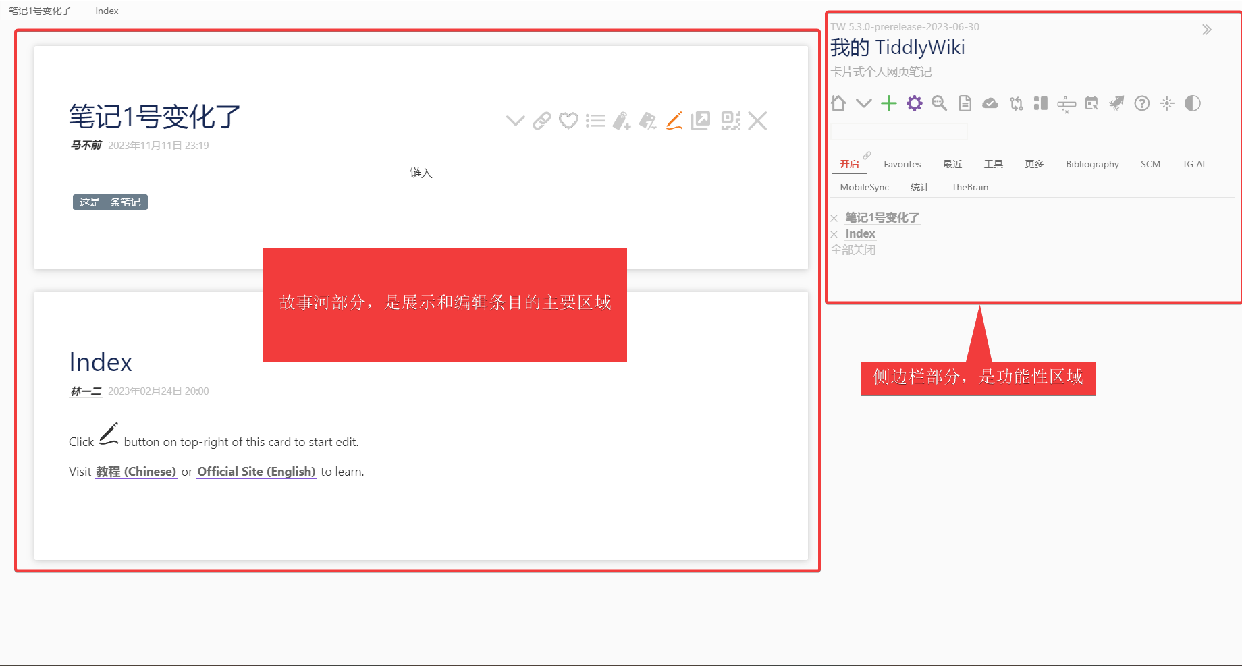Close the 笔记1号变化了 tiddler

[x=757, y=121]
